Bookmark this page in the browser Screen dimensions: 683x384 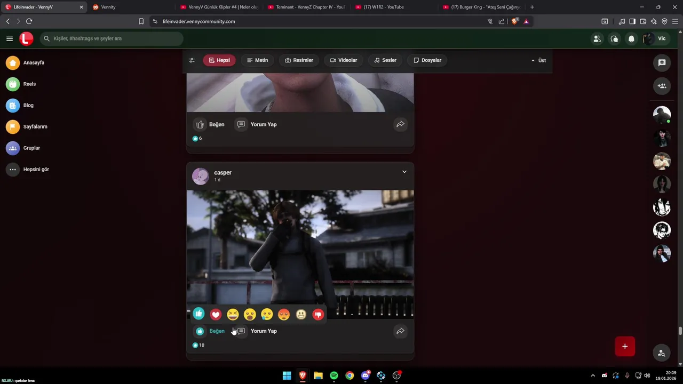pos(141,21)
